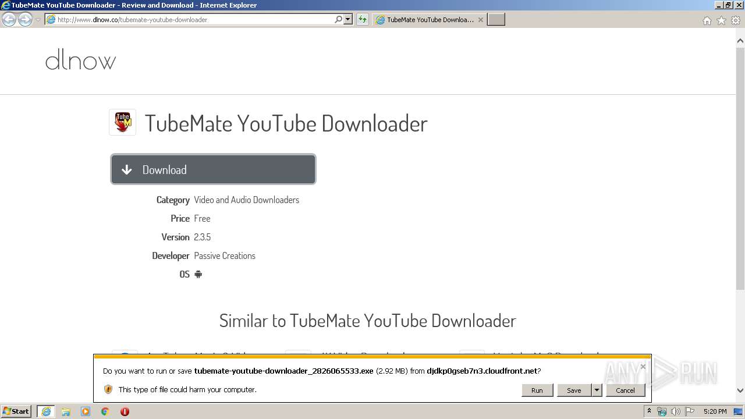The image size is (745, 419).
Task: Close the download notification bar
Action: [643, 367]
